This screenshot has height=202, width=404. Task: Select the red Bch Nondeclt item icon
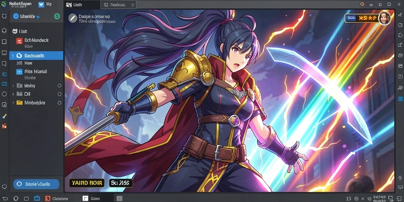click(x=19, y=41)
